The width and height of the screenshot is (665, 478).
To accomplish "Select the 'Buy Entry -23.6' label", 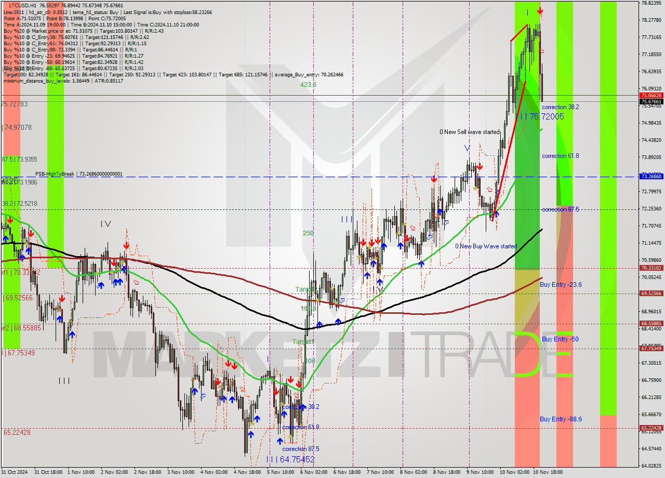I will (561, 285).
